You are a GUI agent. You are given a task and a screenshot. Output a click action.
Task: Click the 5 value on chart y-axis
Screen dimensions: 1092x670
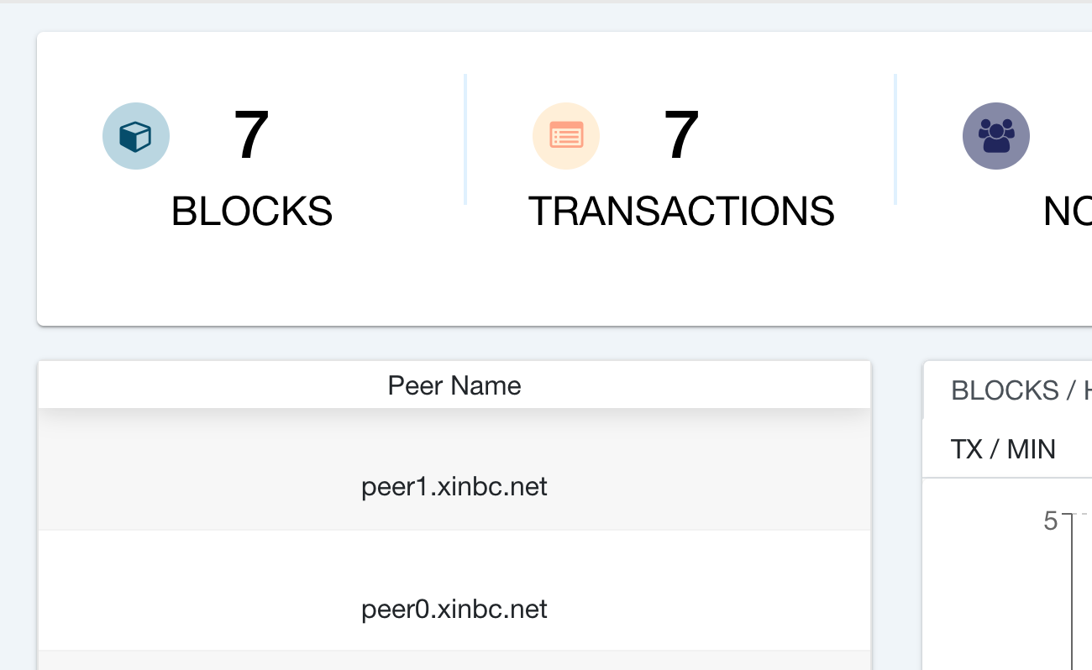tap(1050, 521)
